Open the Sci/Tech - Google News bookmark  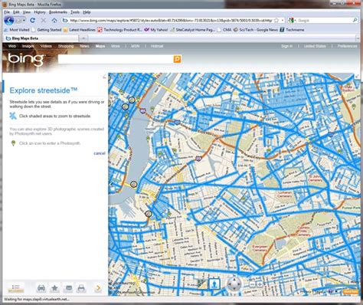256,30
